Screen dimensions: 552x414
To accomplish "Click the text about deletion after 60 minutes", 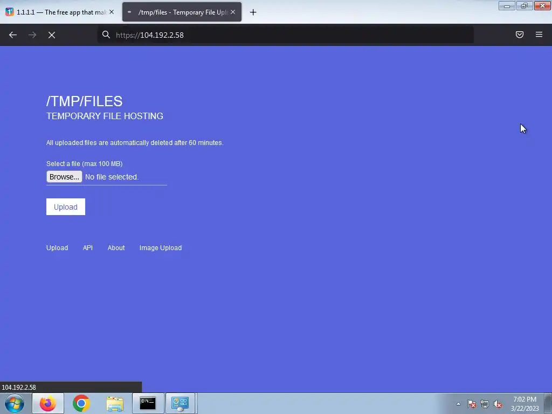I will click(x=135, y=143).
